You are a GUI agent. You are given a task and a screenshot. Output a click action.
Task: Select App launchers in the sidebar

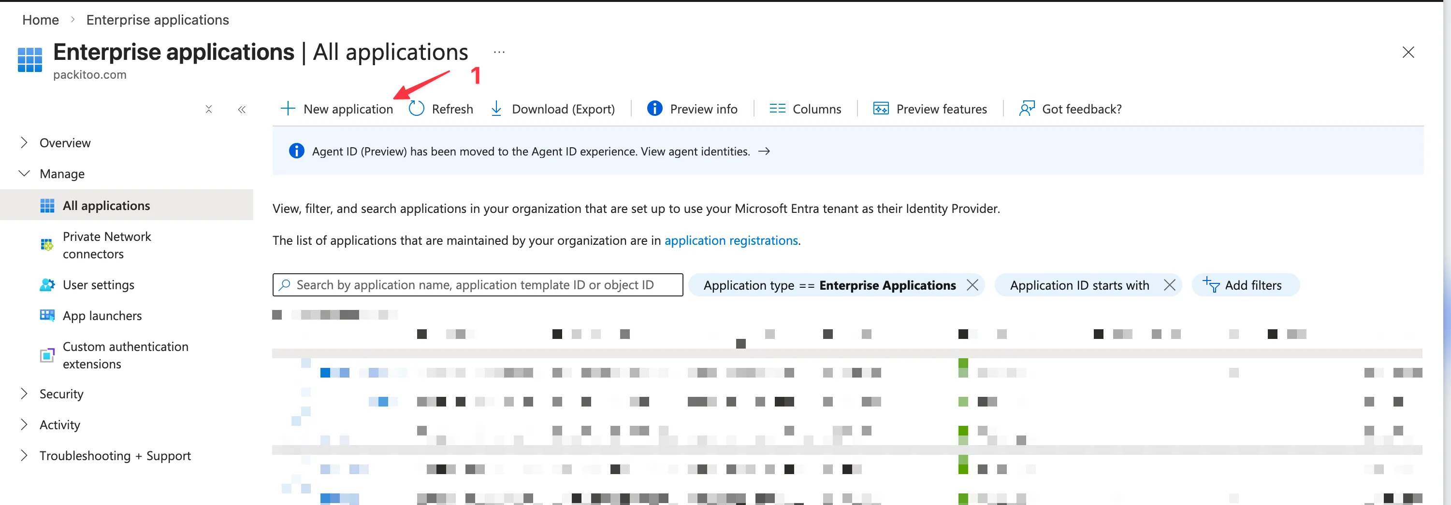coord(102,315)
